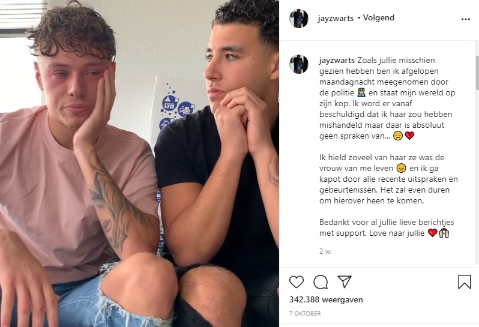Open jayzwarts header profile picture

pos(299,19)
